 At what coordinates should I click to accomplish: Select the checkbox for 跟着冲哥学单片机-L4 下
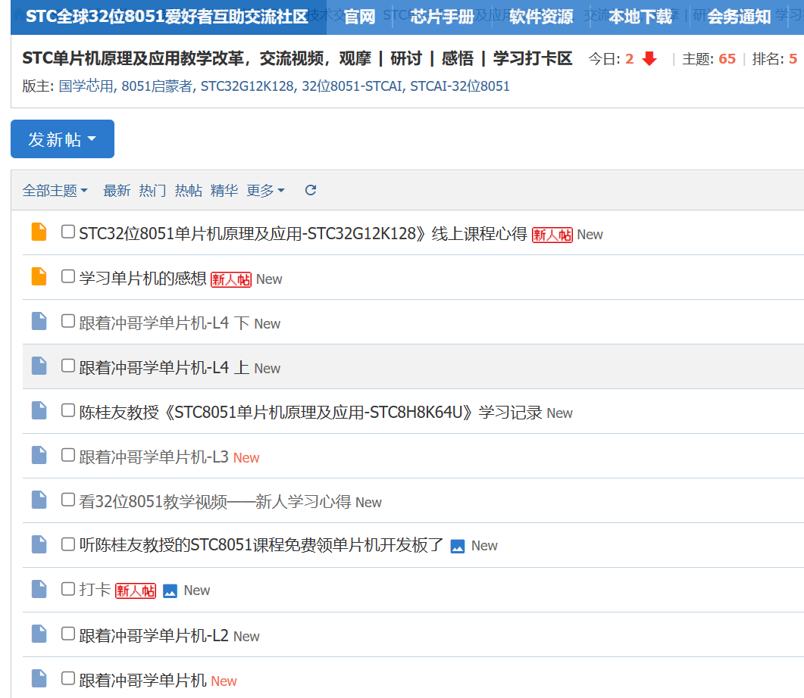[x=67, y=320]
